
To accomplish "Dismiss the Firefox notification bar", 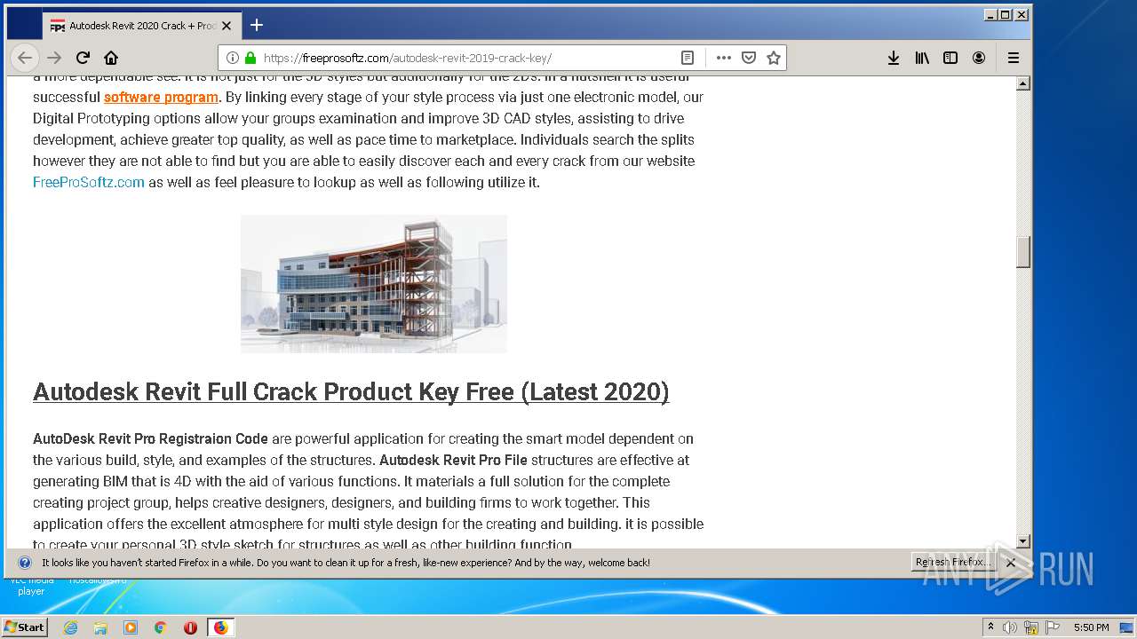I will point(1011,563).
